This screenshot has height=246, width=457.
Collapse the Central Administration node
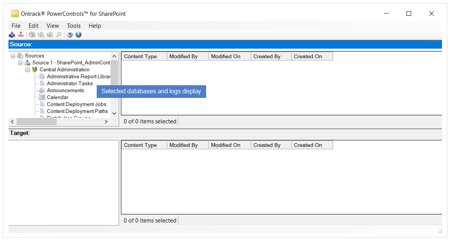click(x=27, y=70)
